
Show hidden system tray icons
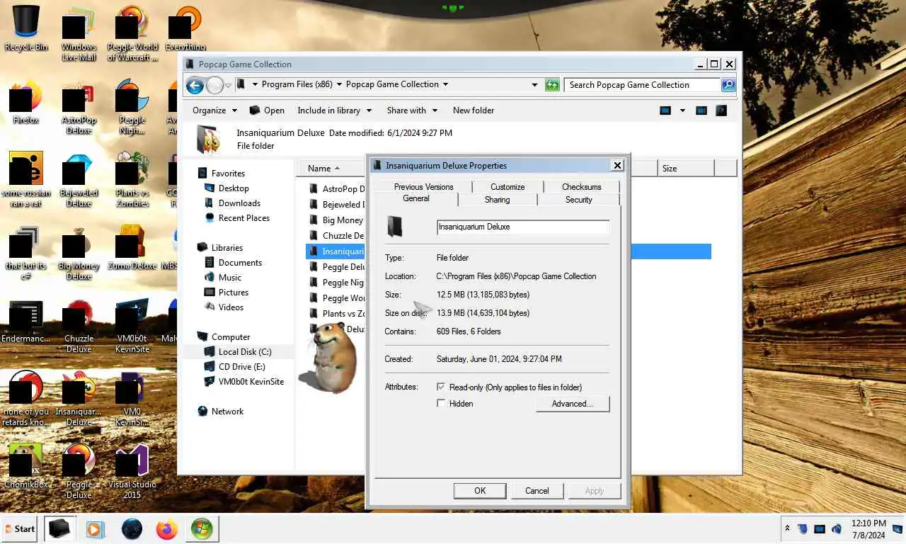coord(787,529)
